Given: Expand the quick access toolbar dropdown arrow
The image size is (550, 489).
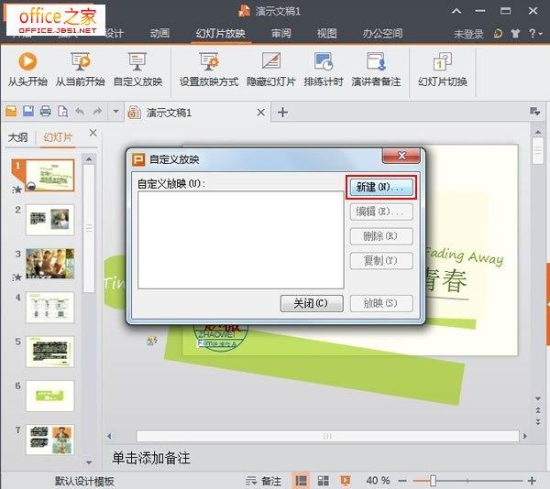Looking at the screenshot, I should 116,112.
